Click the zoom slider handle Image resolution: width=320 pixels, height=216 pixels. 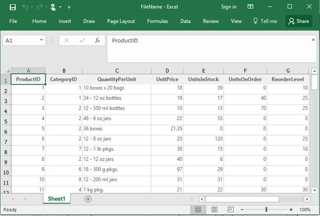pyautogui.click(x=266, y=209)
